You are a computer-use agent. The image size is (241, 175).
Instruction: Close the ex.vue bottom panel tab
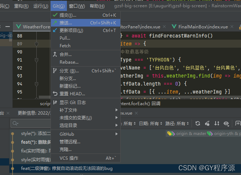coord(136,113)
